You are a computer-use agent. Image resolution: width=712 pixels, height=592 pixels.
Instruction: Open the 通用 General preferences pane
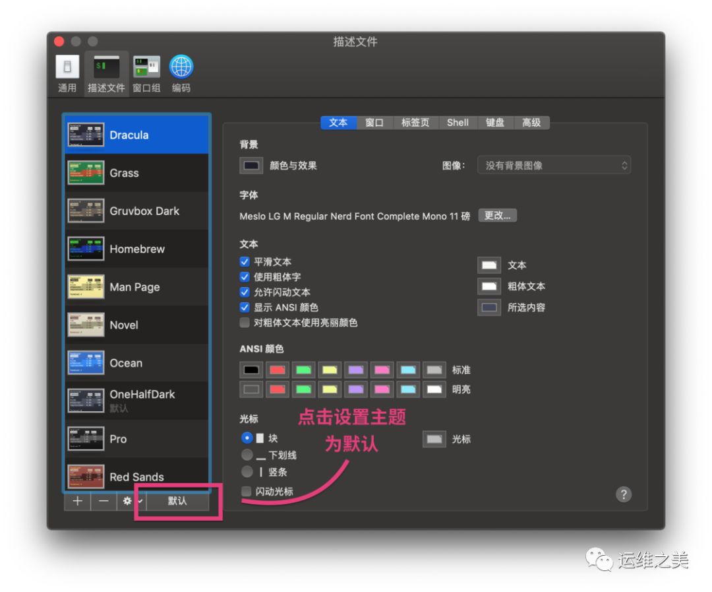tap(67, 74)
